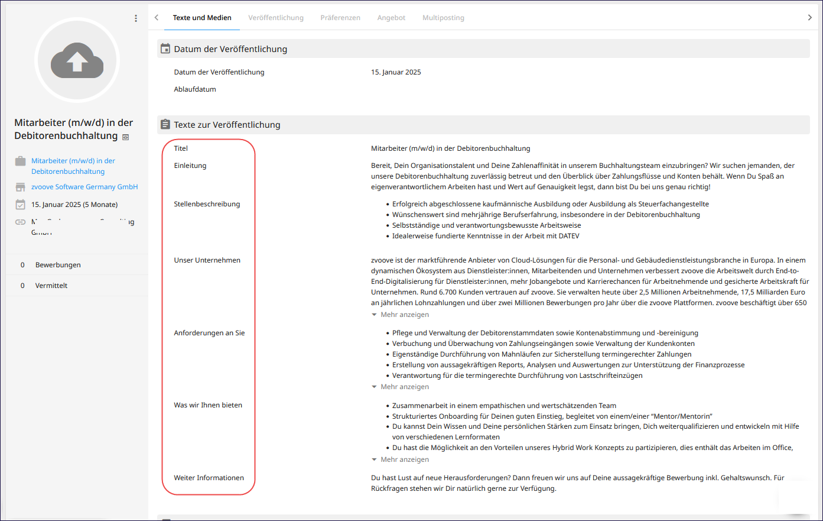Click the publication date value 15. Januar 2025
The height and width of the screenshot is (521, 823).
[396, 72]
